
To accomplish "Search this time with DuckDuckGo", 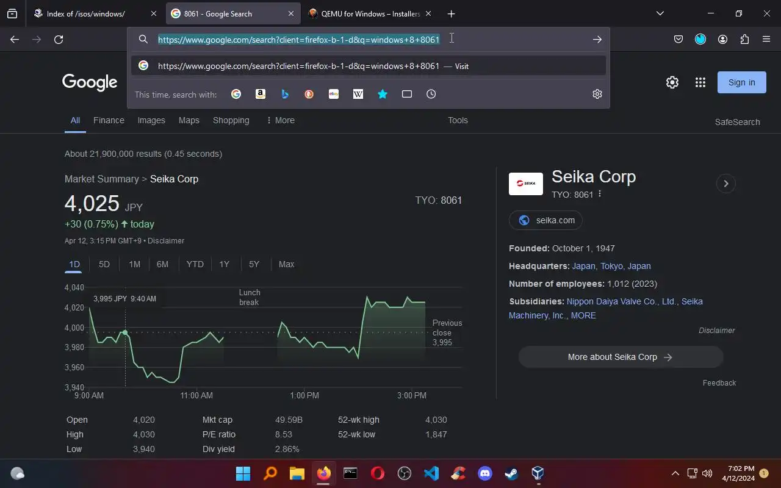I will (309, 94).
